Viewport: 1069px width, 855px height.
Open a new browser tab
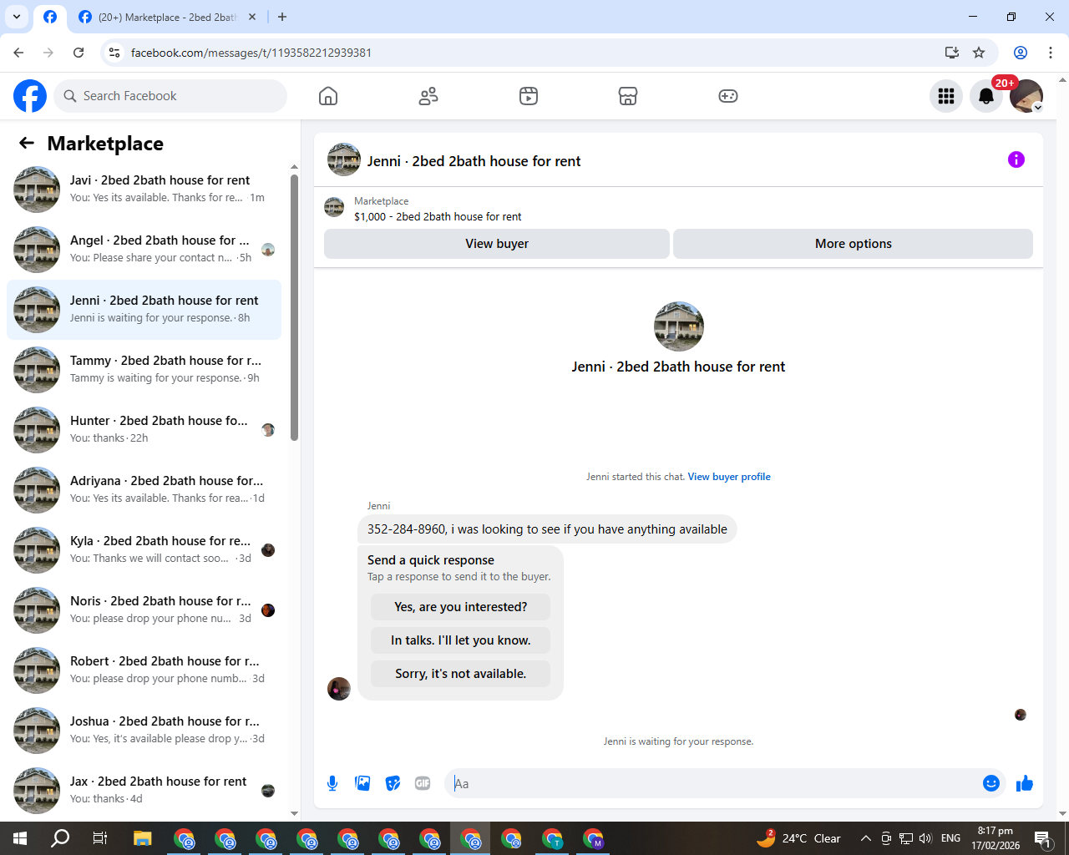[282, 17]
